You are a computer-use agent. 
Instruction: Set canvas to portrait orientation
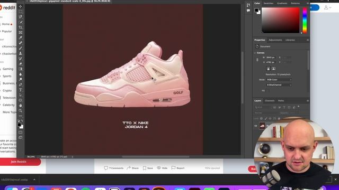pos(269,69)
